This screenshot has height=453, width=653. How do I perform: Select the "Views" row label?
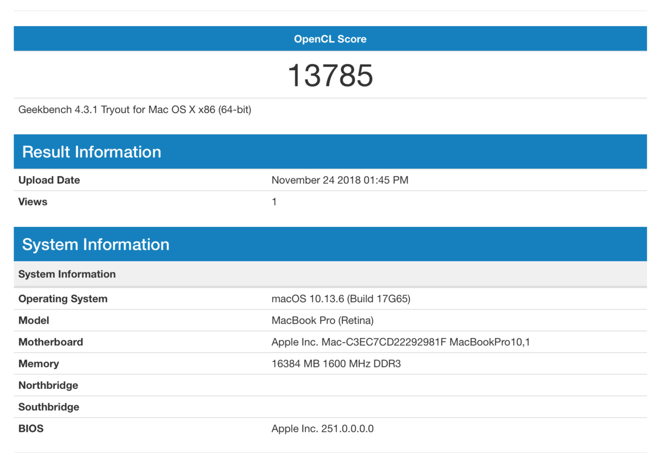pos(33,202)
